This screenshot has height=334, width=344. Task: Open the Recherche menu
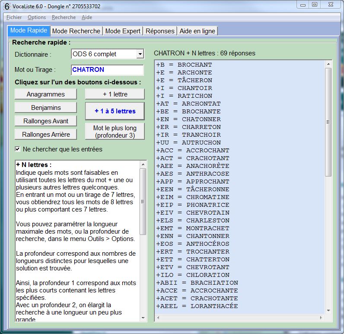[64, 17]
